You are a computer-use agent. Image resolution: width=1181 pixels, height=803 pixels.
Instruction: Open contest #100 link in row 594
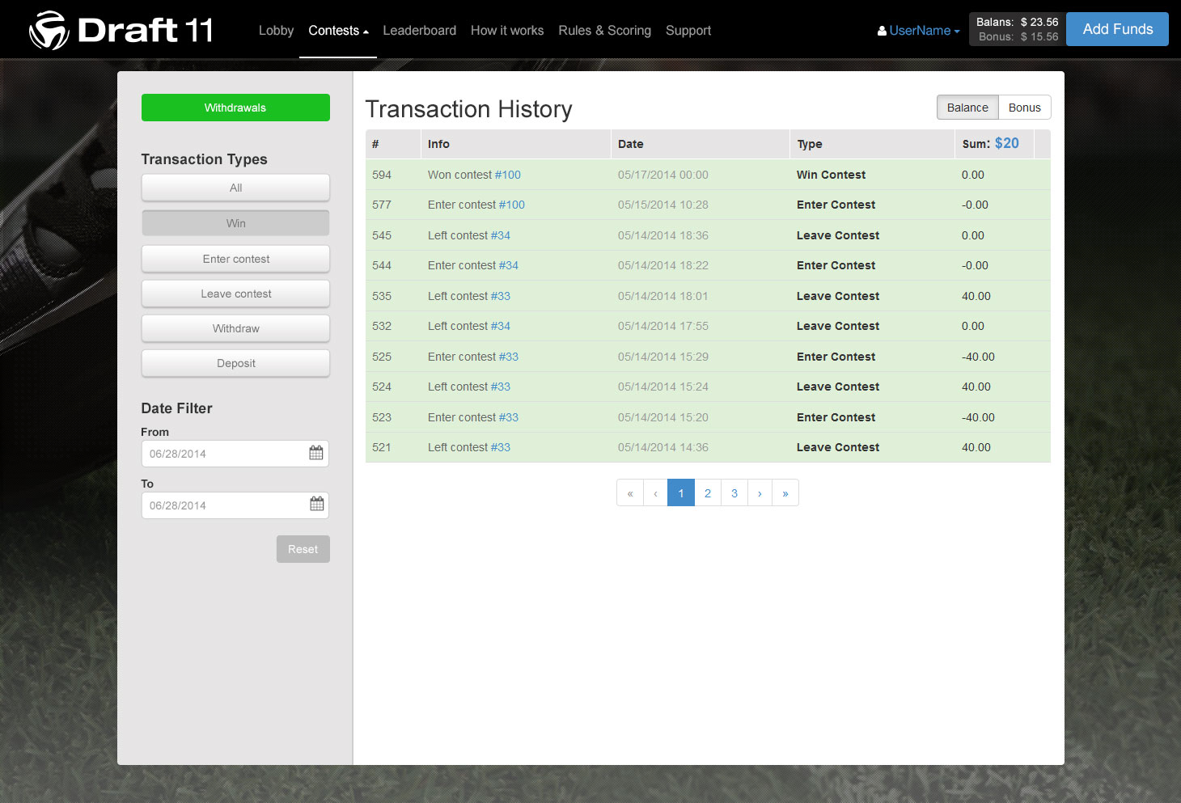click(508, 175)
